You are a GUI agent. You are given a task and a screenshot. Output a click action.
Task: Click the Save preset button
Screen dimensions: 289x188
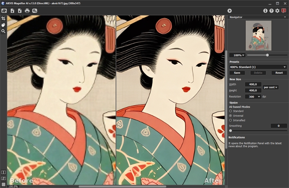point(237,73)
